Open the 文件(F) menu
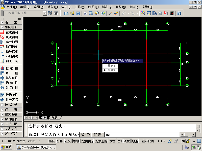Viewport: 202px width, 151px height. pos(12,7)
